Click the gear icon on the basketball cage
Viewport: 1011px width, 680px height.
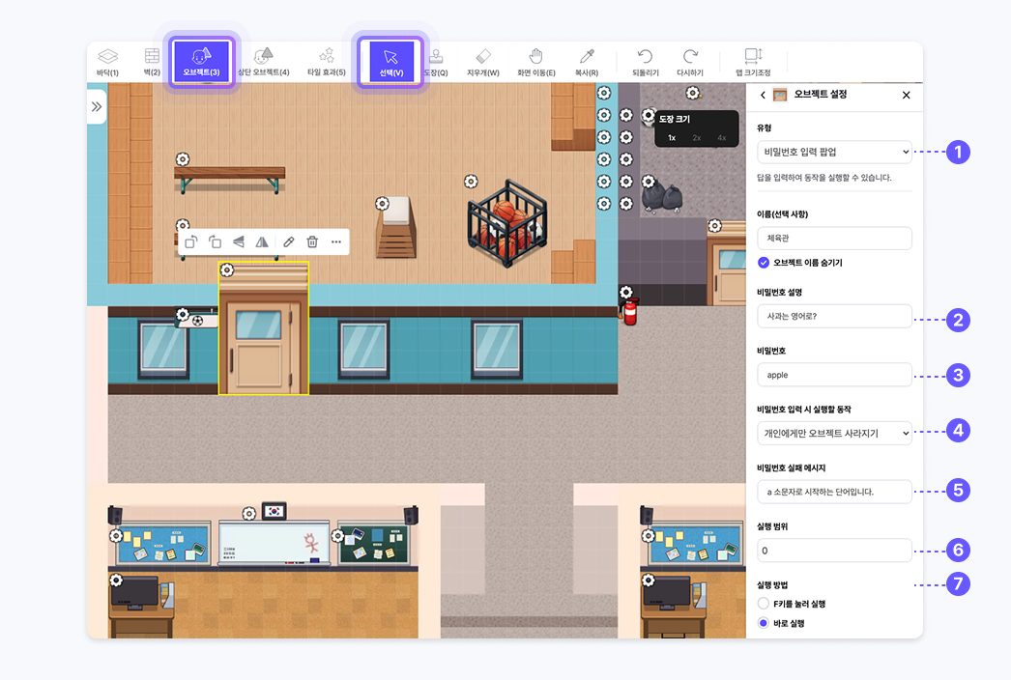click(x=471, y=182)
